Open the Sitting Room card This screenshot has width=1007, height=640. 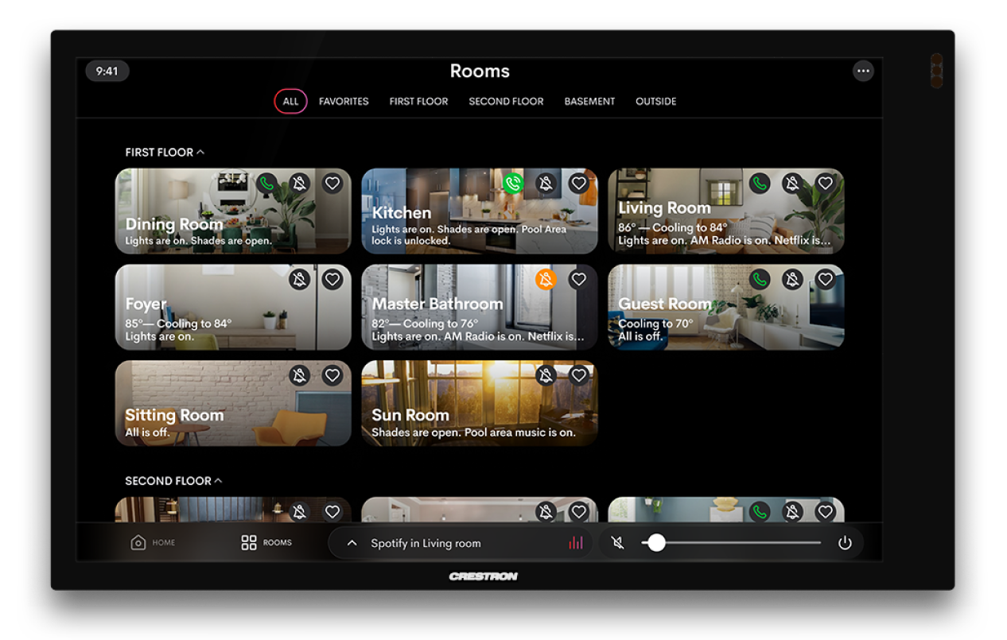point(231,403)
